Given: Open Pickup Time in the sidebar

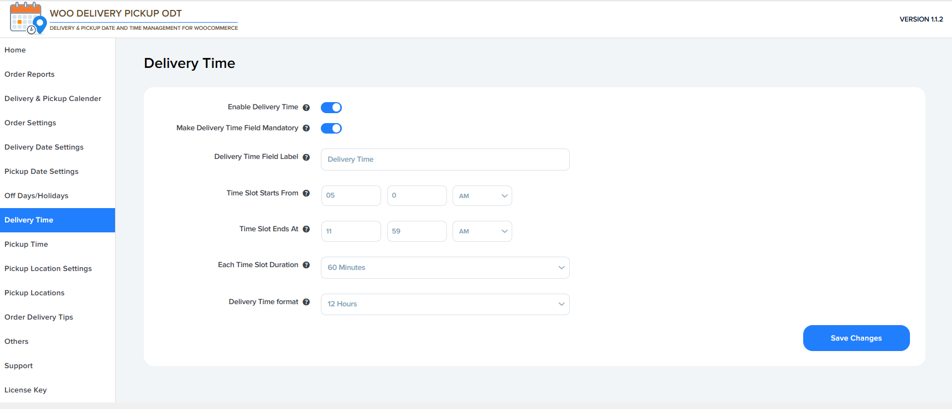Looking at the screenshot, I should coord(26,245).
